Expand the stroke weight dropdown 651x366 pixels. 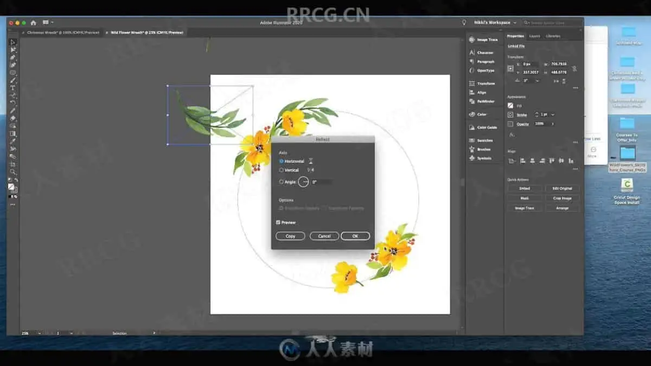click(x=553, y=115)
